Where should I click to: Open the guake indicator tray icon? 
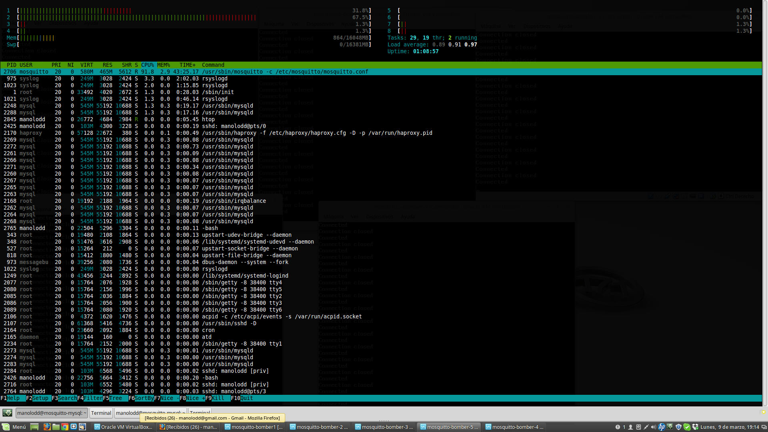tap(670, 426)
